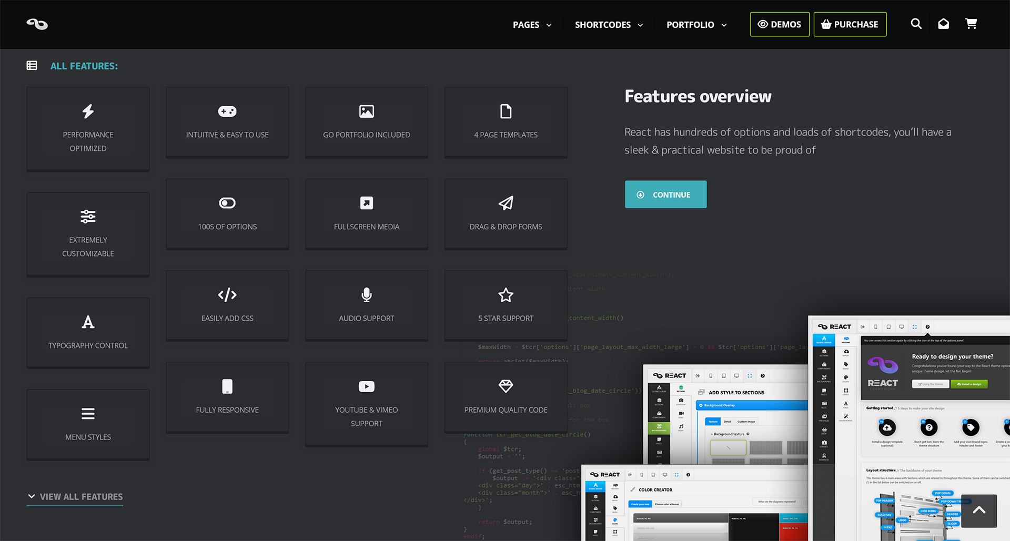Select the Intuitive & Easy to Use label
Screen dimensions: 1010x541
(227, 135)
